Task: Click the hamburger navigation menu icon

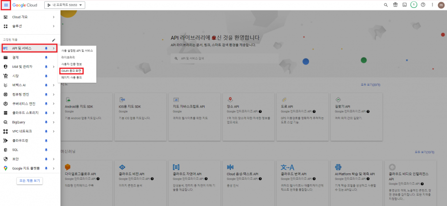Action: point(6,5)
